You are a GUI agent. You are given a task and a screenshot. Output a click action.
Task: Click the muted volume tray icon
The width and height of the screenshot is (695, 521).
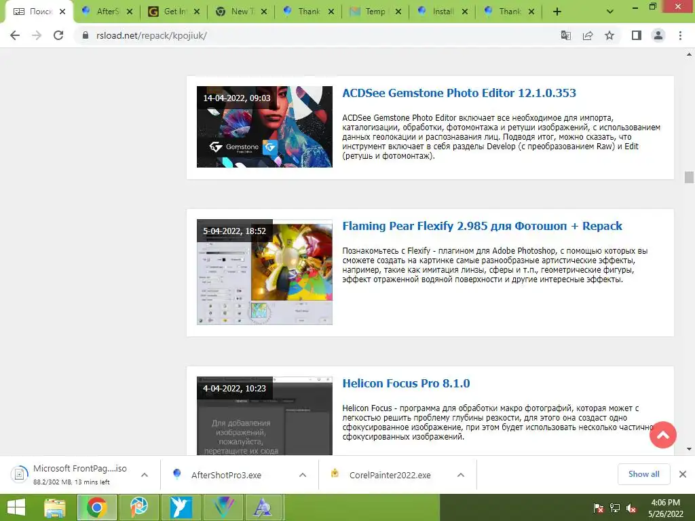tap(631, 508)
